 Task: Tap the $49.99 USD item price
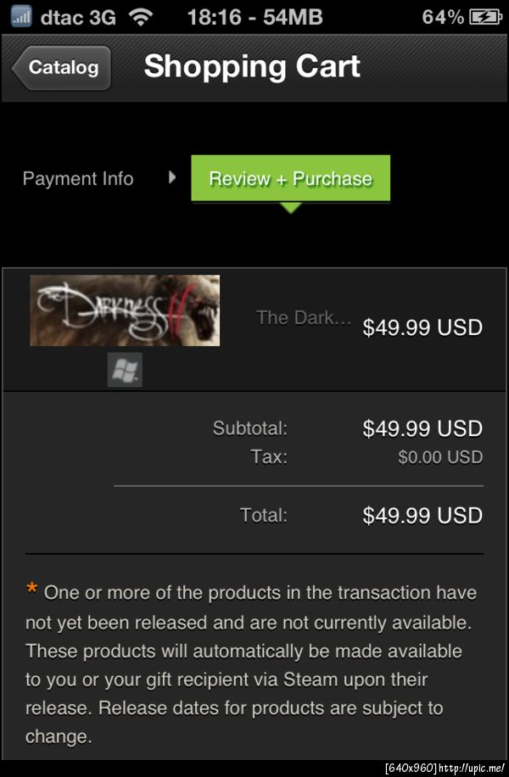click(422, 327)
